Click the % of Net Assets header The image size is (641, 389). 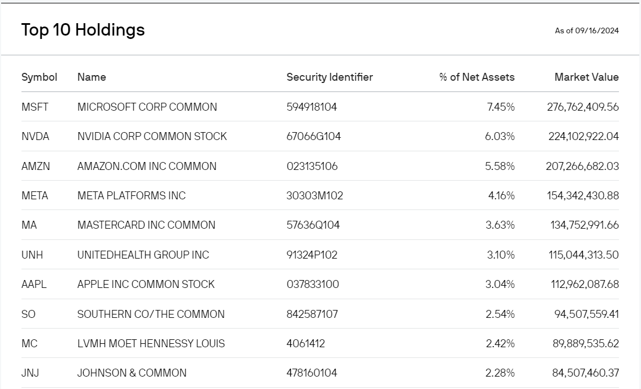[477, 77]
